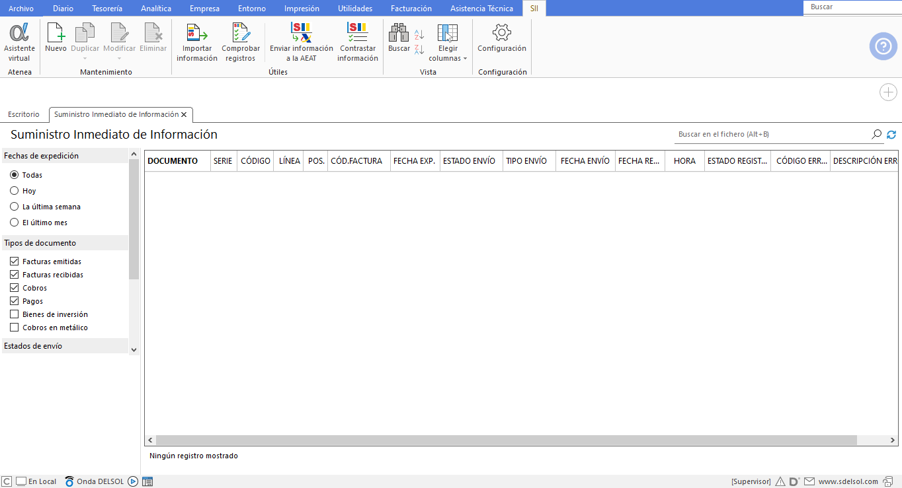Uncheck Facturas emitidas checkbox
This screenshot has height=488, width=902.
click(x=15, y=261)
